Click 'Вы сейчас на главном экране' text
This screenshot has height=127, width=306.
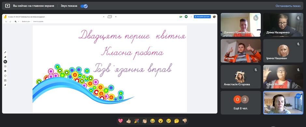tap(34, 6)
